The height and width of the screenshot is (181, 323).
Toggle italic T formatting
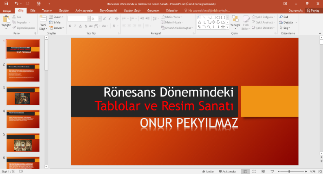tap(75, 26)
